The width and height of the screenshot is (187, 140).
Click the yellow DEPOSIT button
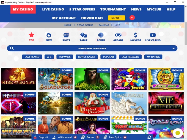click(x=117, y=18)
